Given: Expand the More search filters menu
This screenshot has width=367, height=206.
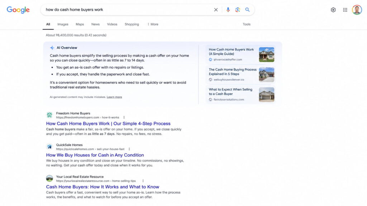Looking at the screenshot, I should tap(153, 24).
